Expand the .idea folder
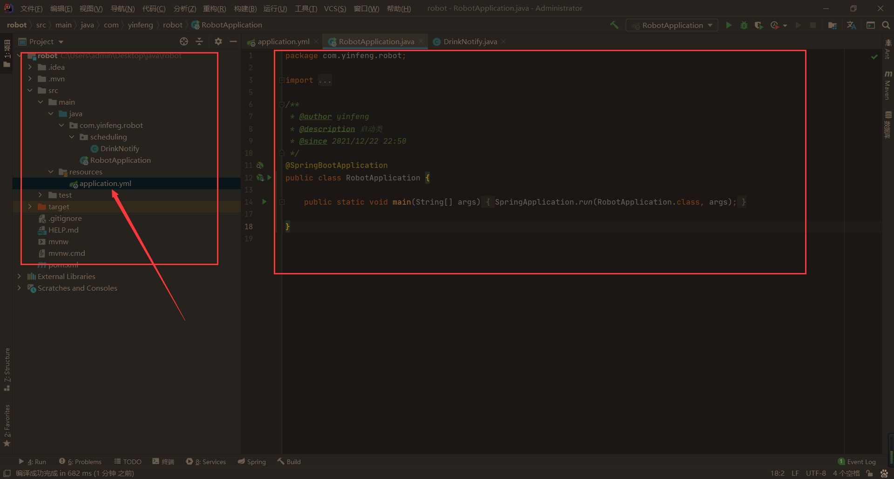The image size is (894, 479). pos(30,67)
